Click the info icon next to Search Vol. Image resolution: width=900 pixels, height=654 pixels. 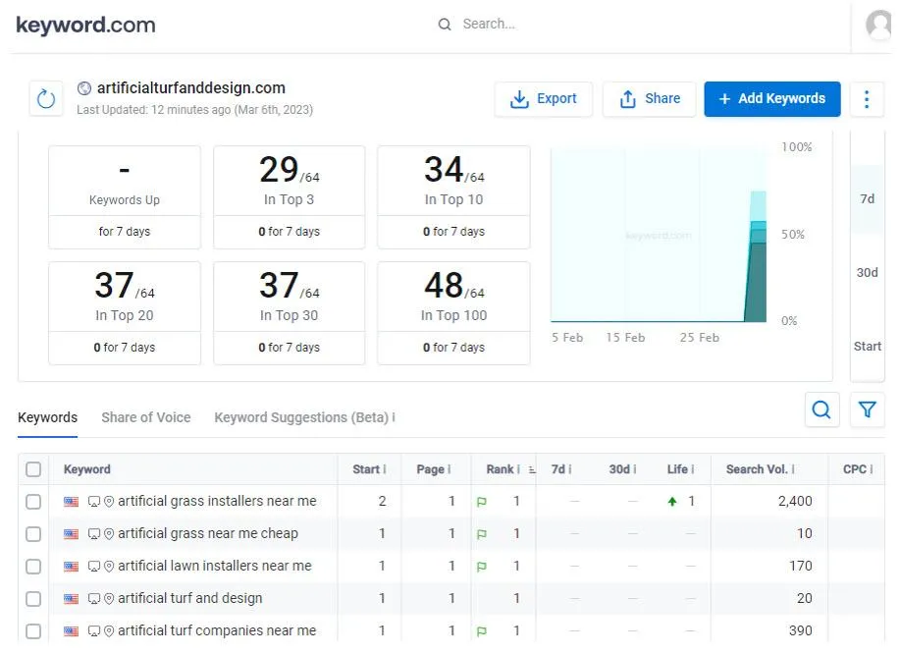793,469
